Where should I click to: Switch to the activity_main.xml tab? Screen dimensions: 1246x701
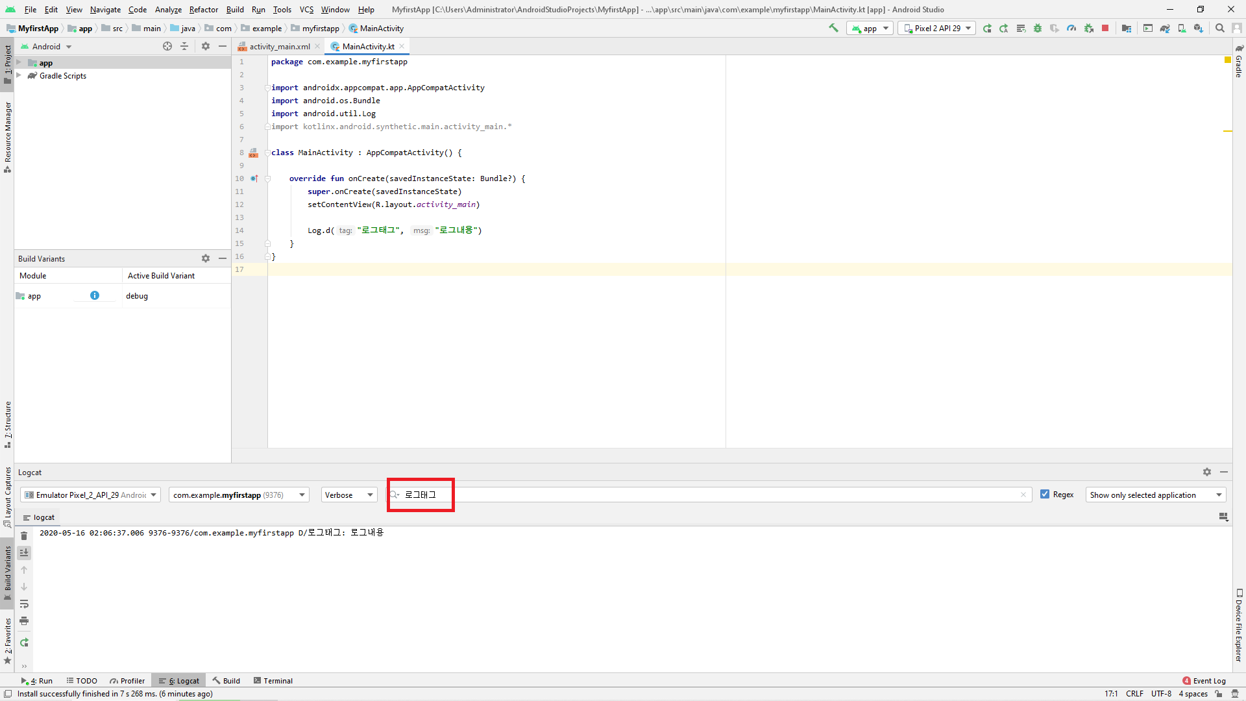279,47
